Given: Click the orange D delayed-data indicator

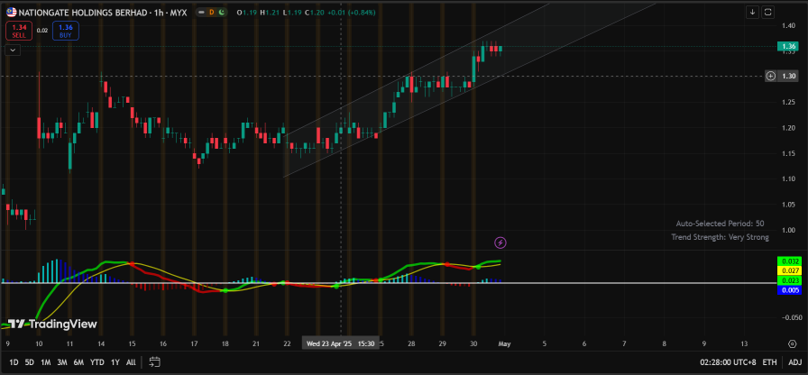Looking at the screenshot, I should (x=211, y=12).
